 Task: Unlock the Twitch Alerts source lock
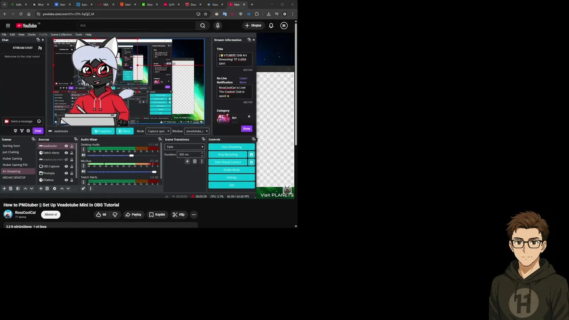click(72, 153)
